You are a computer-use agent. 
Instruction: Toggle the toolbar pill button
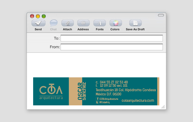point(161,15)
